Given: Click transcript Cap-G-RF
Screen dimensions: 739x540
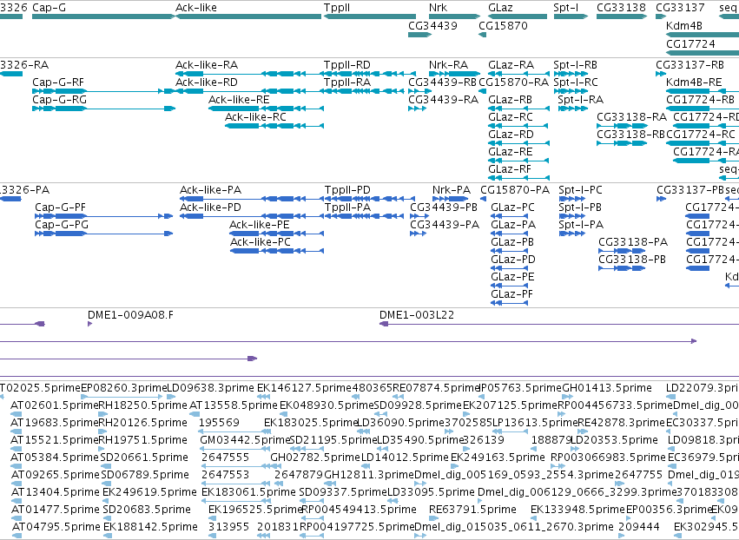Looking at the screenshot, I should tap(58, 82).
